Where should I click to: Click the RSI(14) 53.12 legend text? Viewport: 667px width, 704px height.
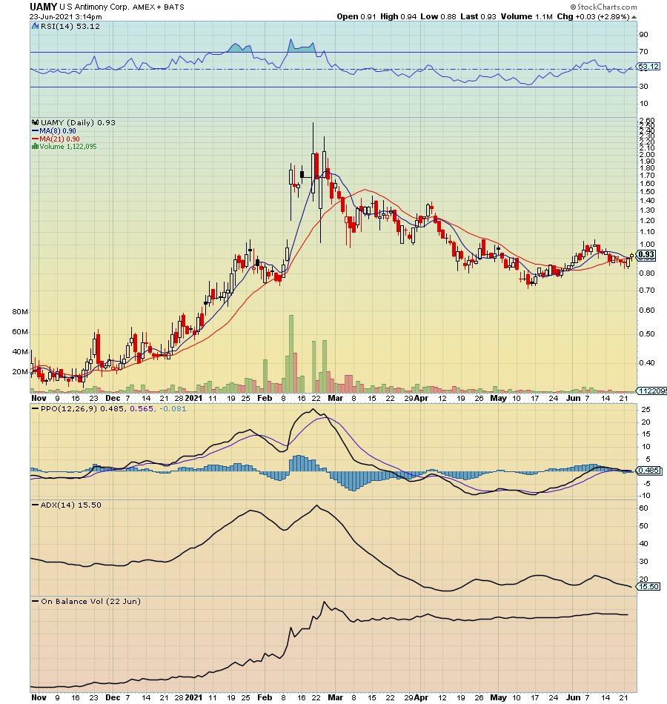(70, 26)
